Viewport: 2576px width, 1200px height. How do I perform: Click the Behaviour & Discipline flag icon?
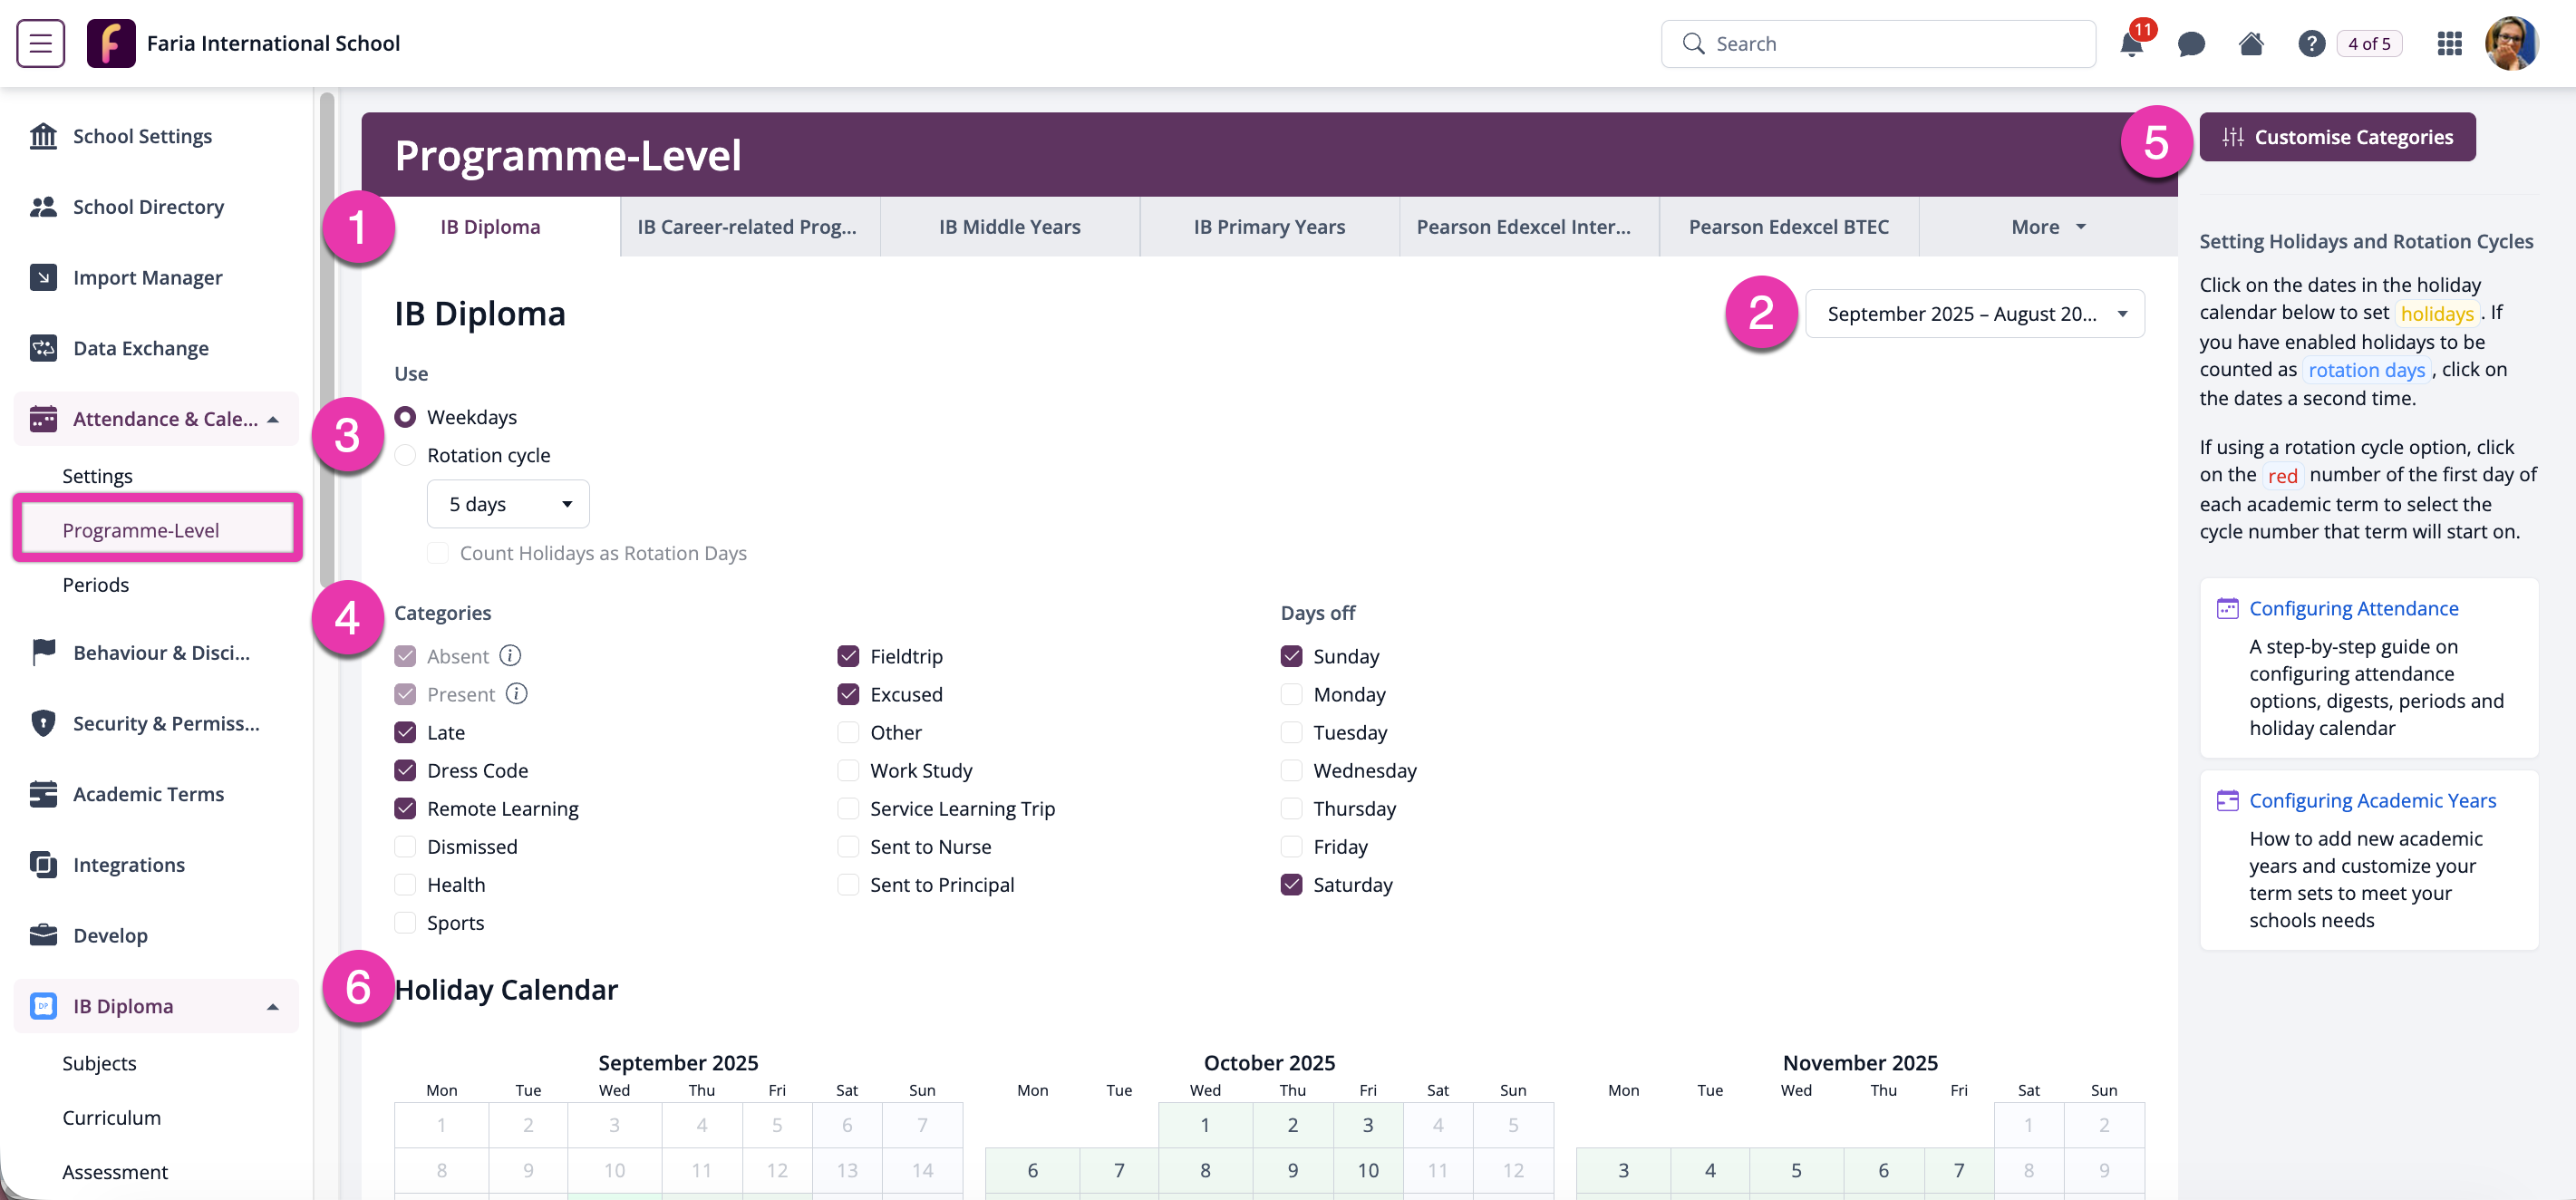click(43, 652)
